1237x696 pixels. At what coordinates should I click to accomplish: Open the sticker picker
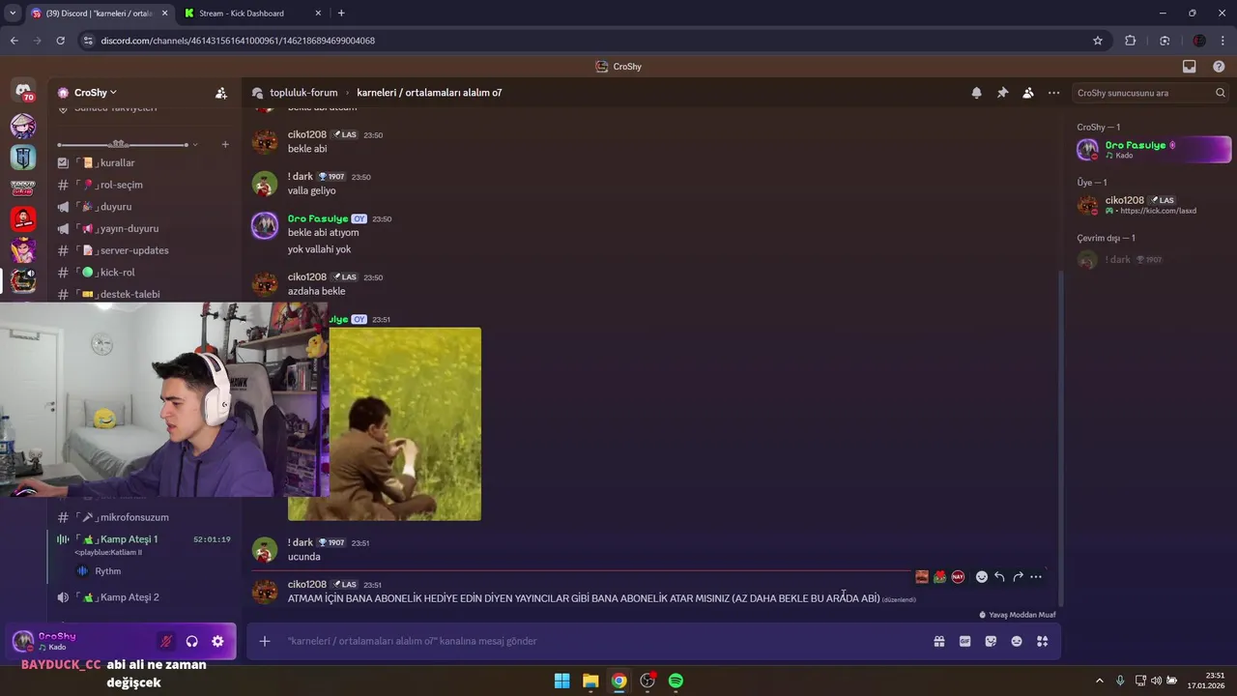[x=991, y=641]
